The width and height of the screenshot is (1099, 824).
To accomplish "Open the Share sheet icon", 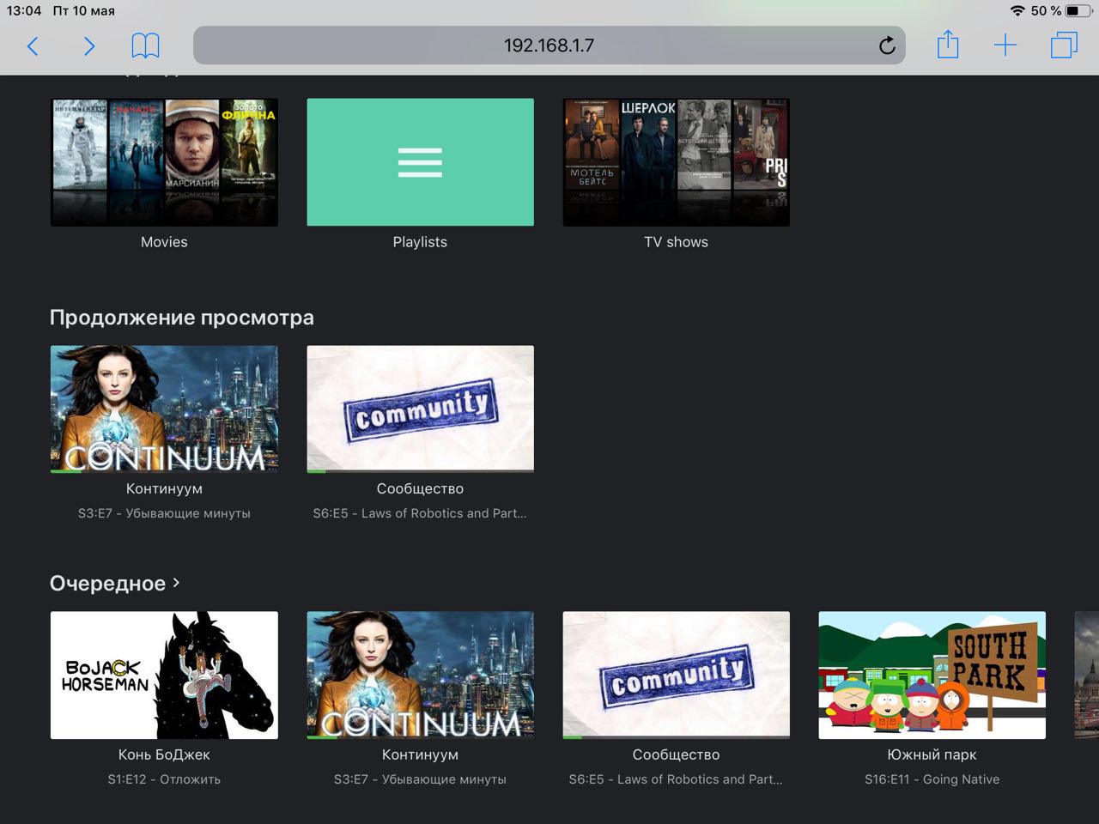I will pos(948,45).
